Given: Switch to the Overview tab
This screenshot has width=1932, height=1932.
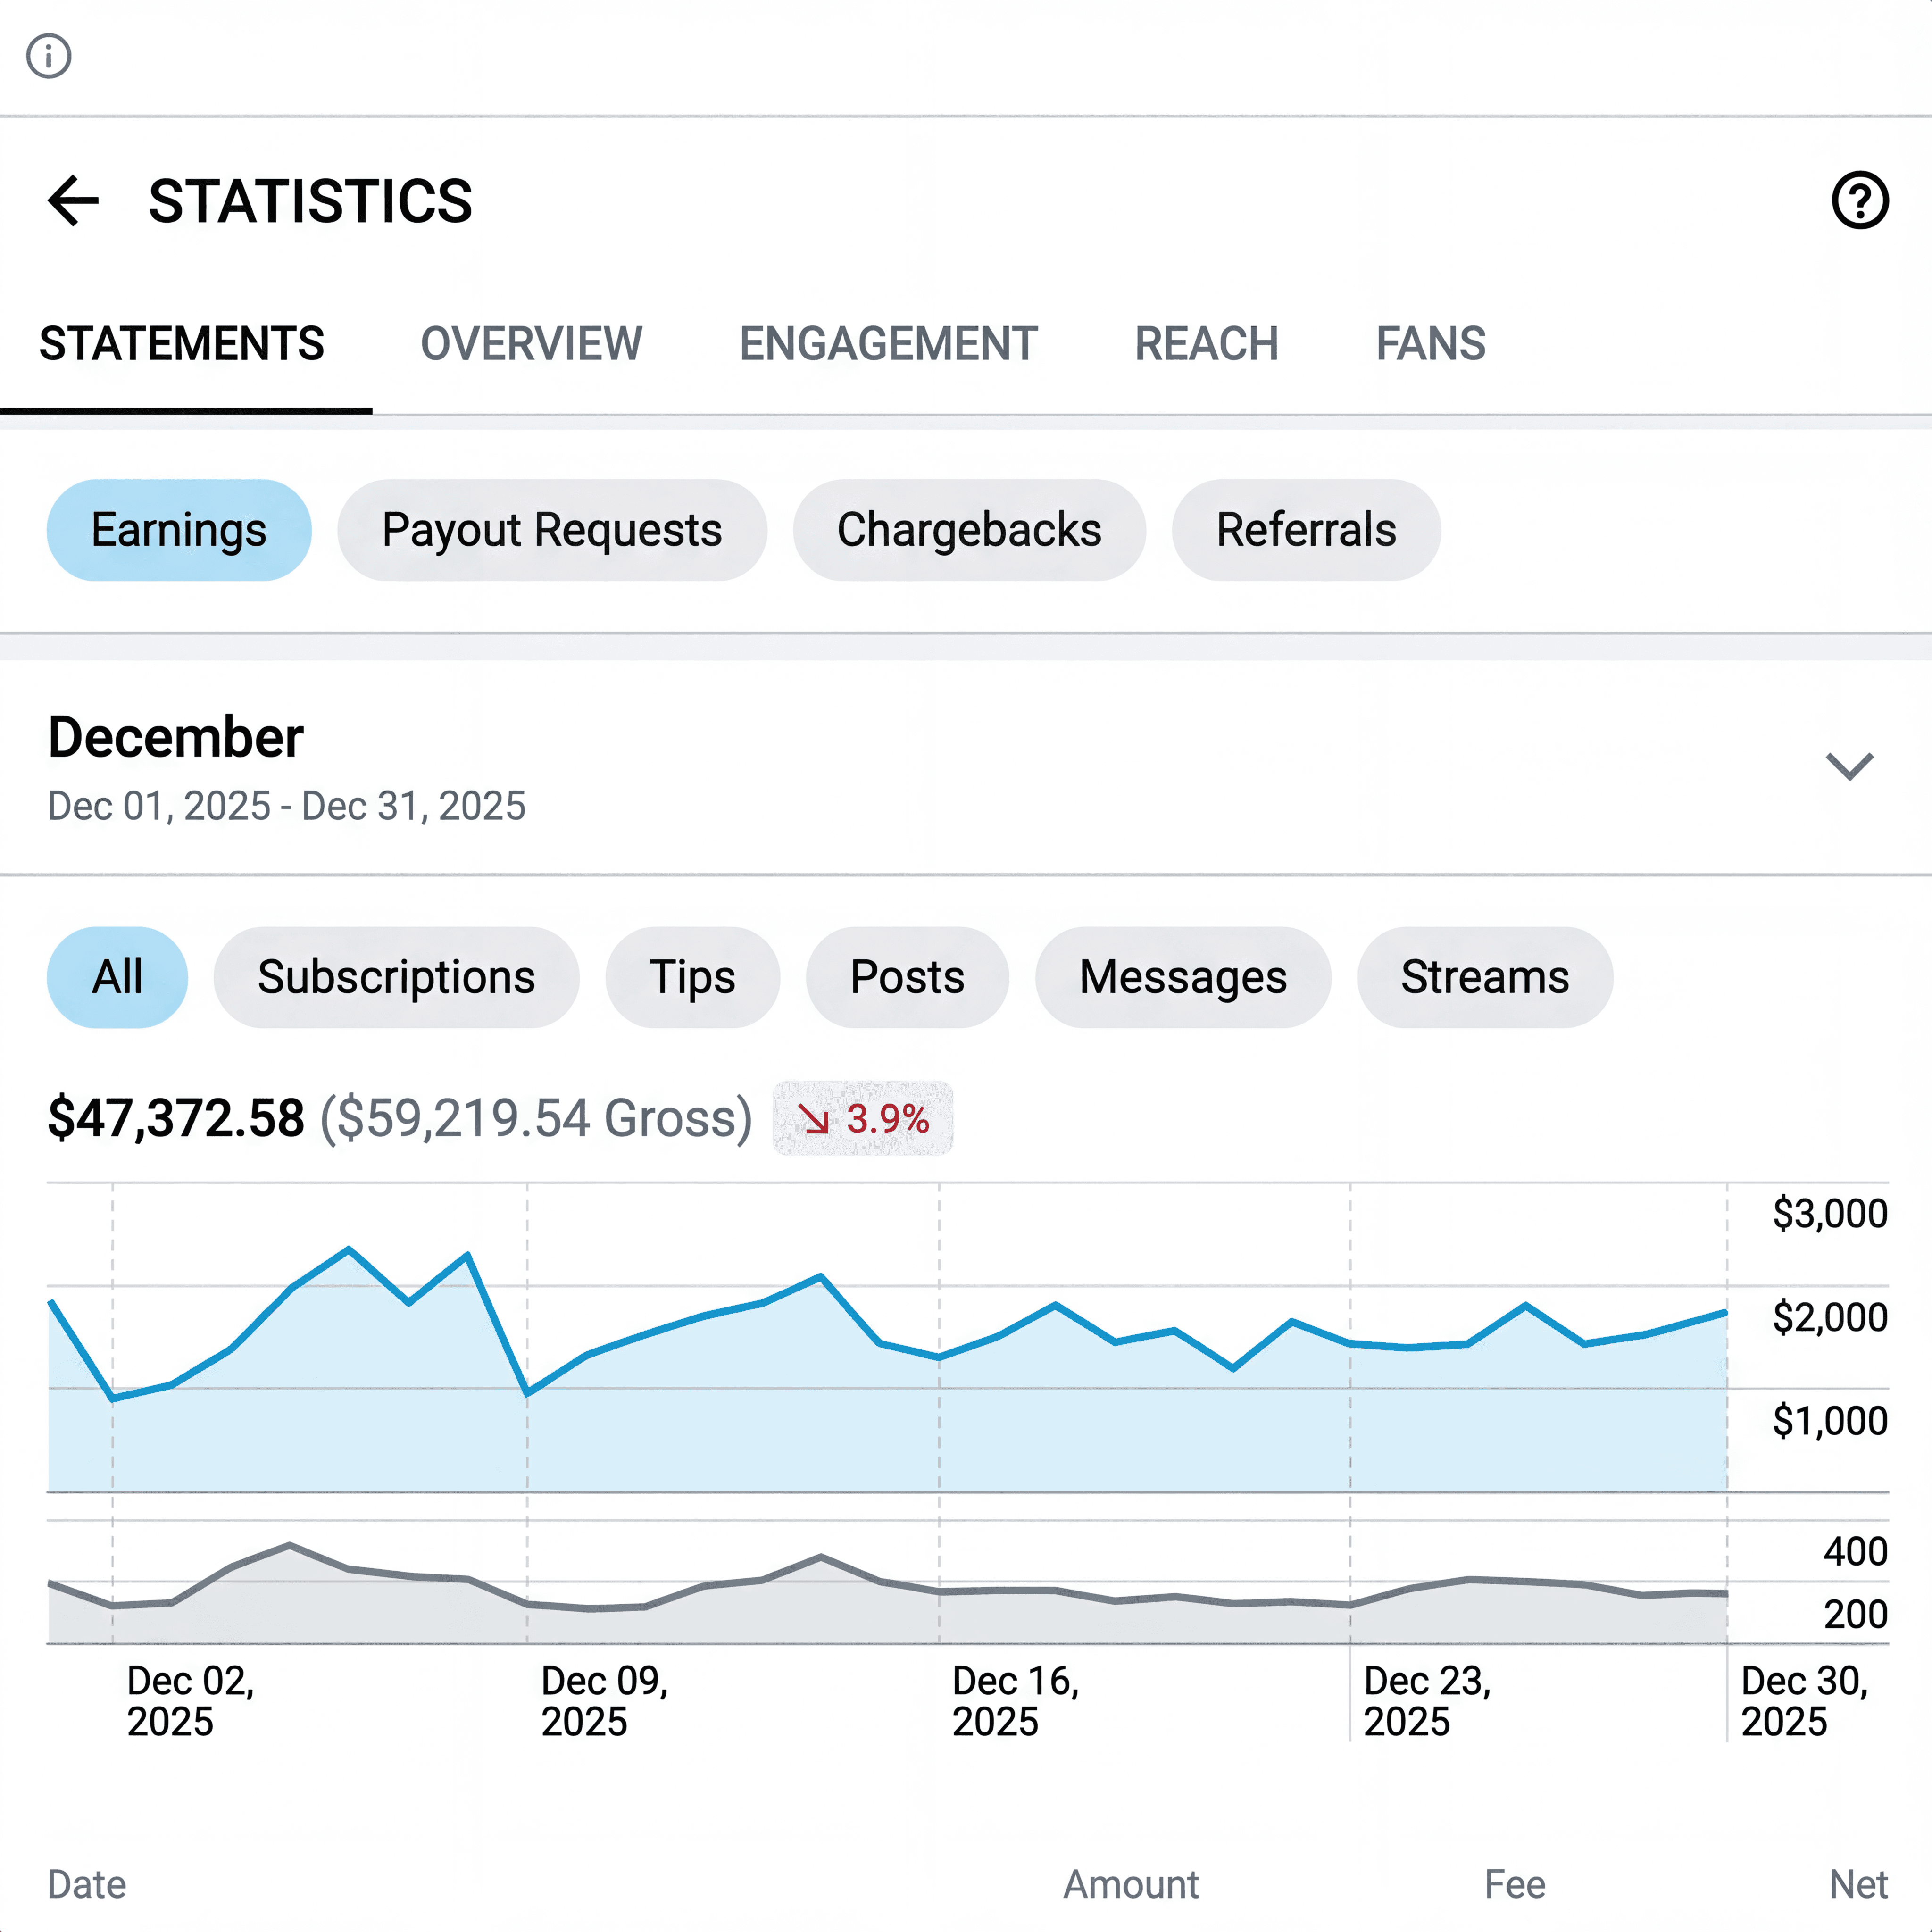Looking at the screenshot, I should (531, 344).
